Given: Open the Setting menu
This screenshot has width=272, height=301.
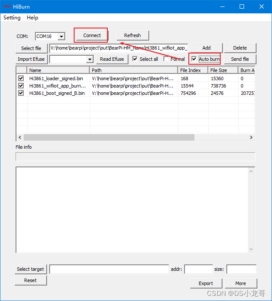Looking at the screenshot, I should [x=12, y=18].
